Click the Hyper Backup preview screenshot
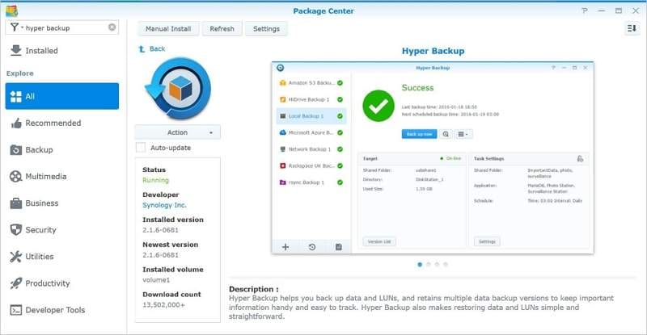 point(433,158)
